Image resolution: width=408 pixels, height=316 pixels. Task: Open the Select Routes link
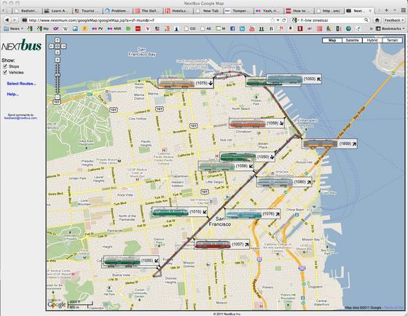pyautogui.click(x=21, y=84)
